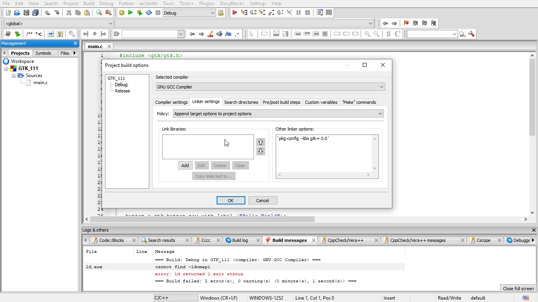Open the Debug build target dropdown

[189, 13]
